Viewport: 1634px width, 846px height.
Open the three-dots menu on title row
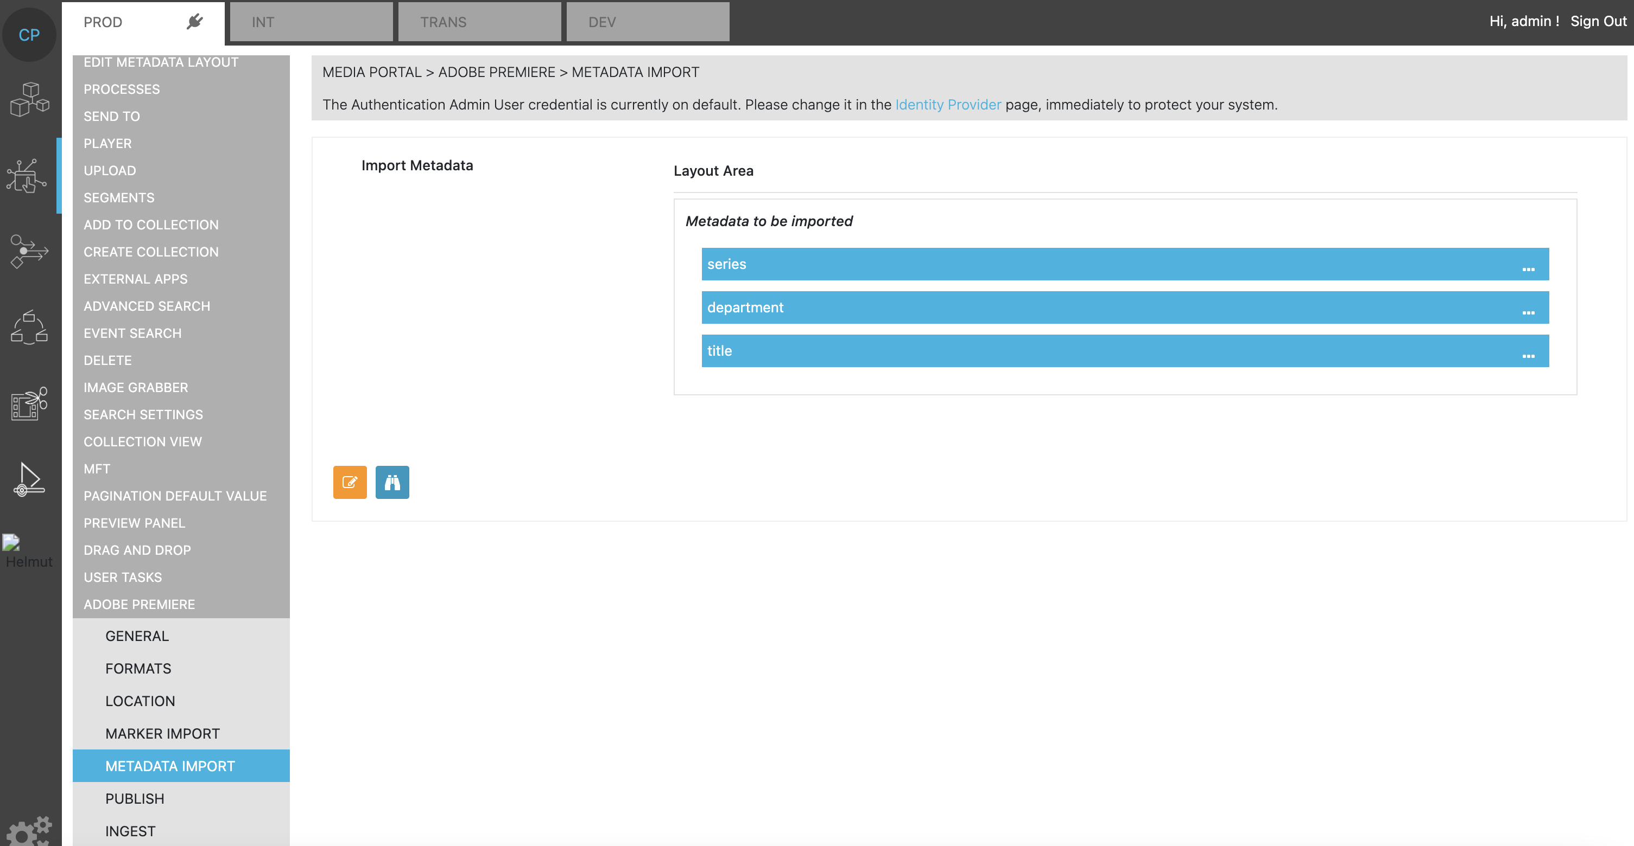pos(1528,356)
